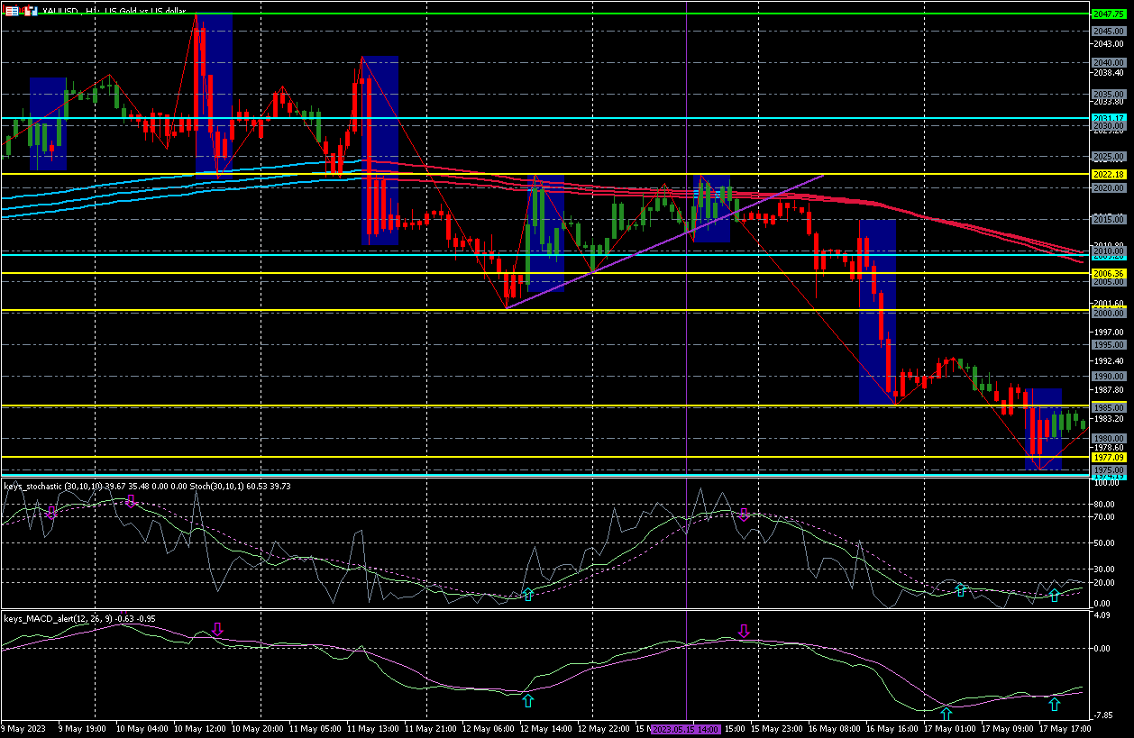Click the 2040.00 price level label
Image resolution: width=1134 pixels, height=738 pixels.
click(1107, 62)
